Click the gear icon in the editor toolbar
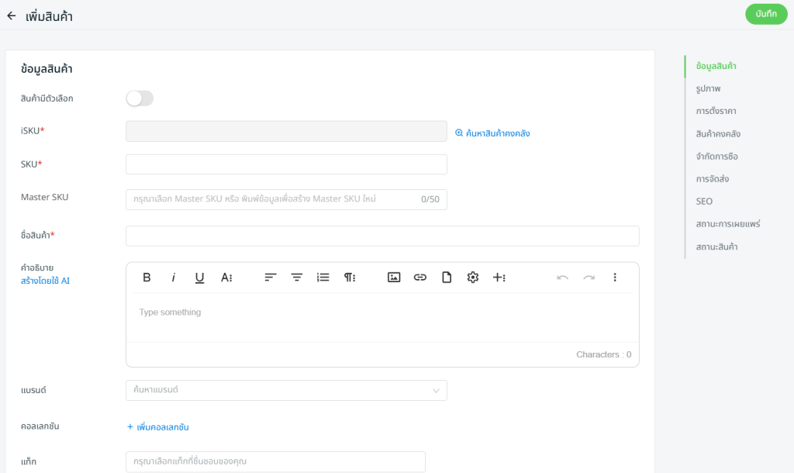 pos(473,278)
